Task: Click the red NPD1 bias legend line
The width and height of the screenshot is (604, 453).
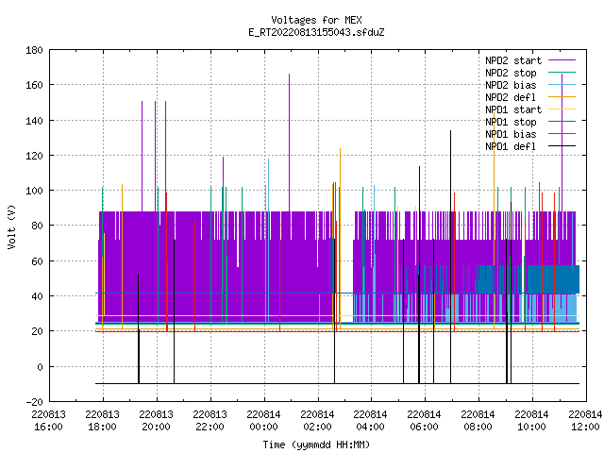Action: pos(562,134)
